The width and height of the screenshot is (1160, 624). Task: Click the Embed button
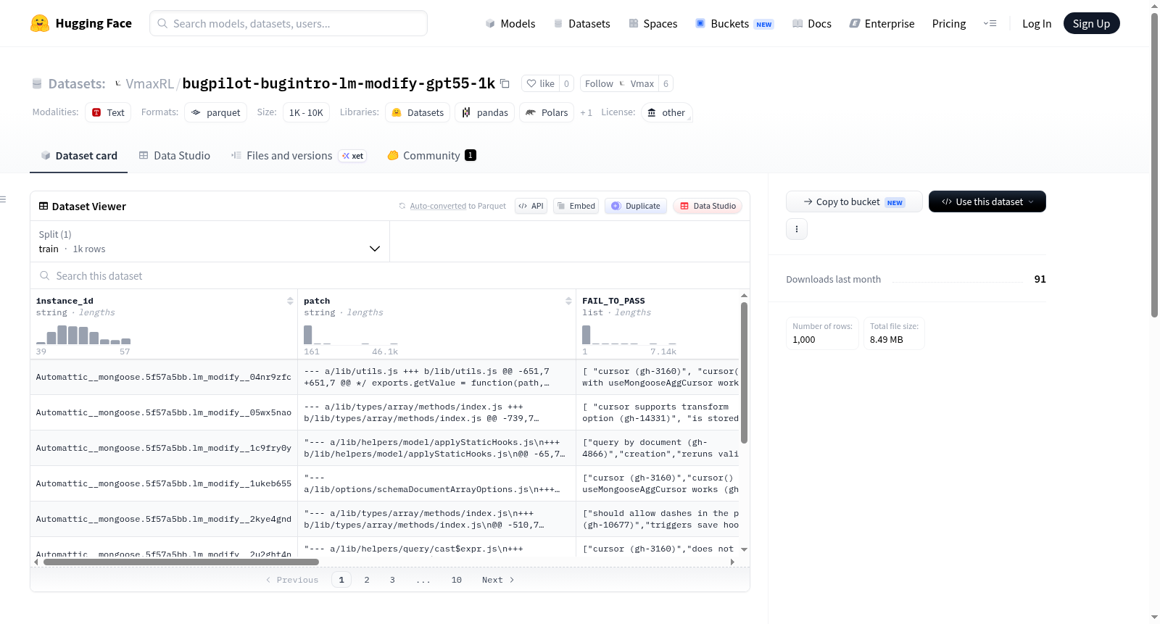576,206
